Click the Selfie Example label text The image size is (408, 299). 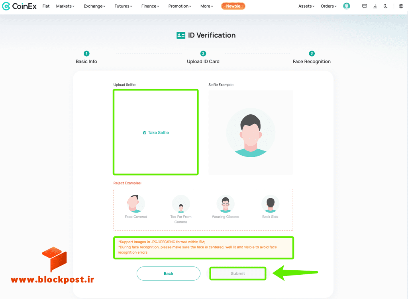click(221, 85)
